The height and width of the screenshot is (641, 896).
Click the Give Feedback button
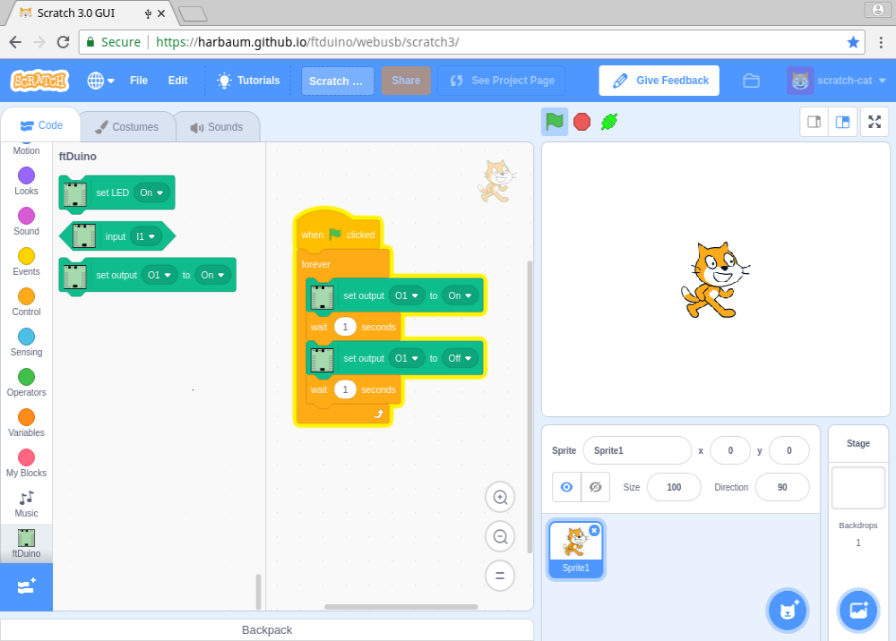(x=659, y=81)
